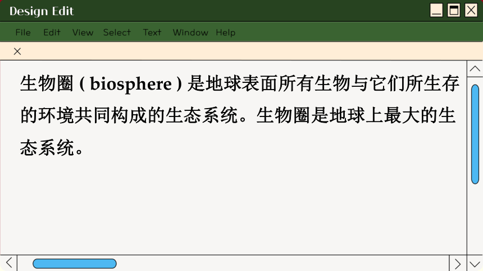Click the scroll left arrow
Viewport: 483px width, 271px height.
8,263
